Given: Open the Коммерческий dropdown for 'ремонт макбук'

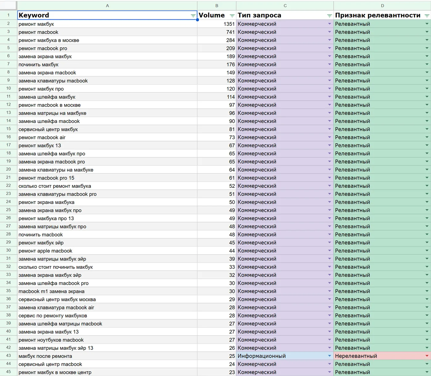Looking at the screenshot, I should point(329,24).
